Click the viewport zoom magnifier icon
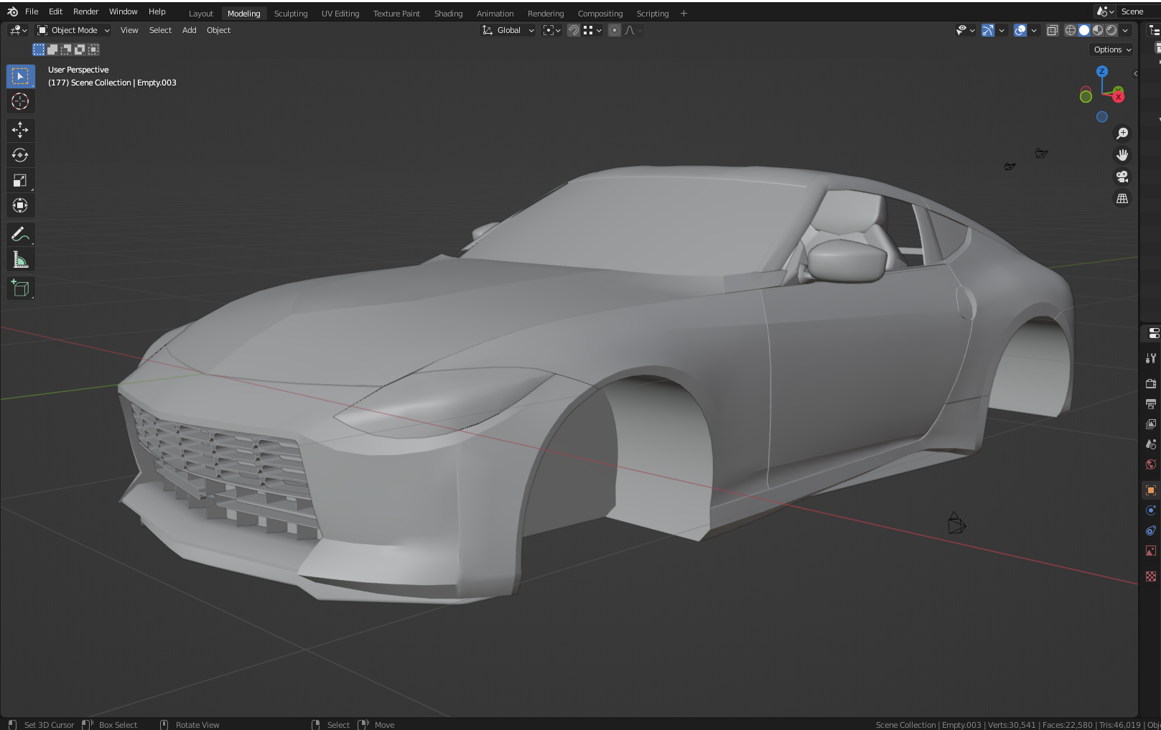Image resolution: width=1161 pixels, height=730 pixels. pos(1122,134)
